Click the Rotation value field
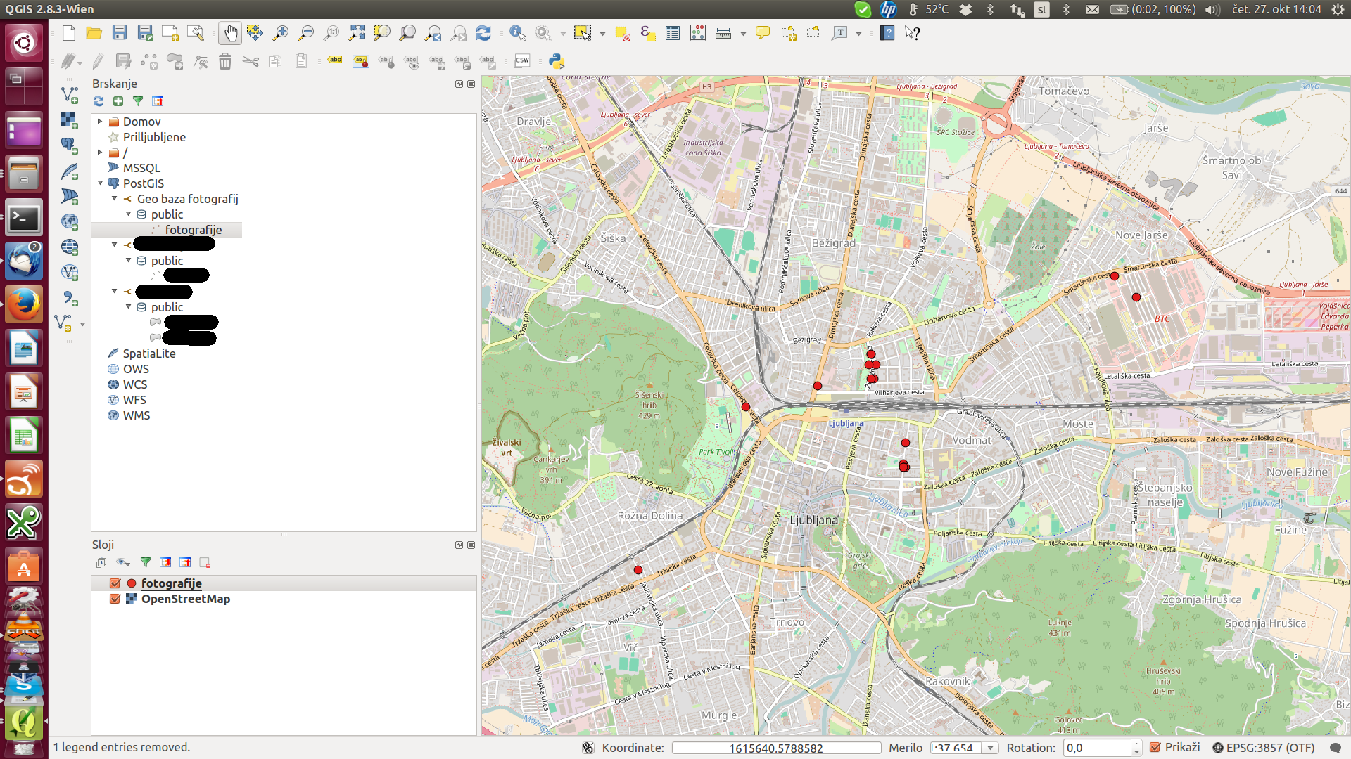 1097,748
